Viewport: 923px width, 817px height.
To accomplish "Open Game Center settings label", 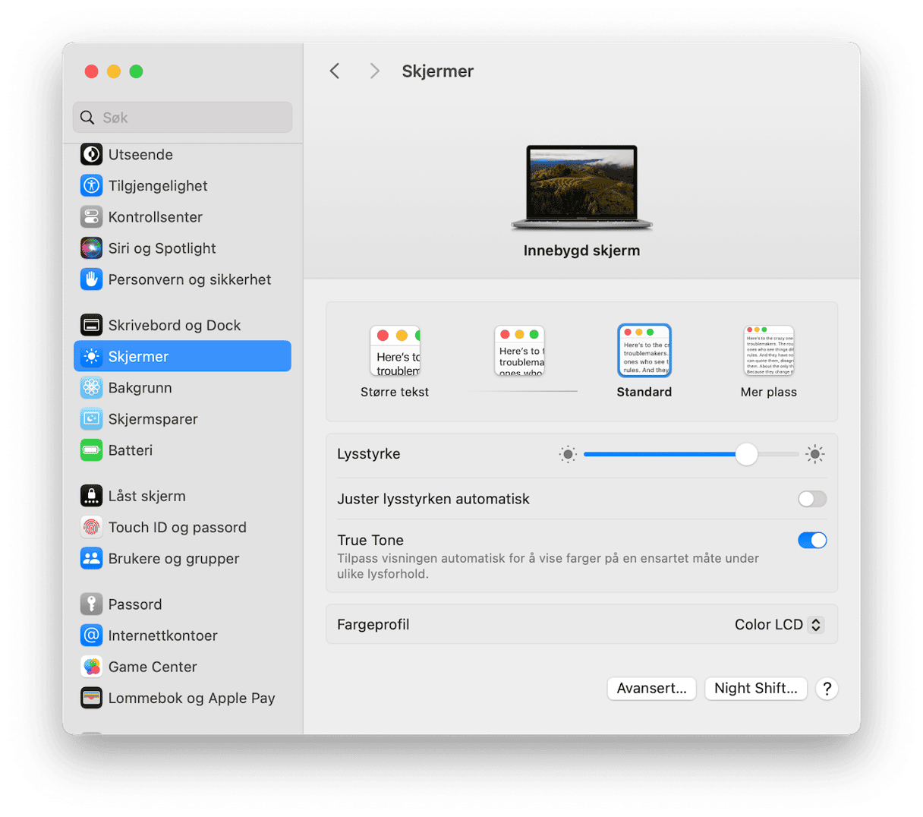I will click(x=153, y=667).
